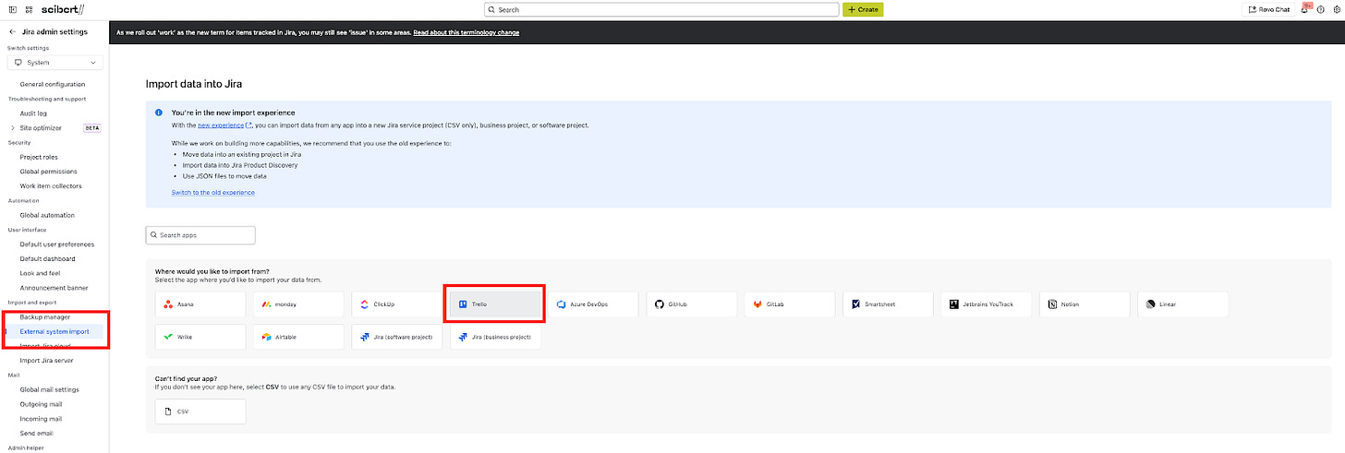This screenshot has width=1345, height=453.
Task: Go back using arrow beside Jira admin settings
Action: [12, 31]
